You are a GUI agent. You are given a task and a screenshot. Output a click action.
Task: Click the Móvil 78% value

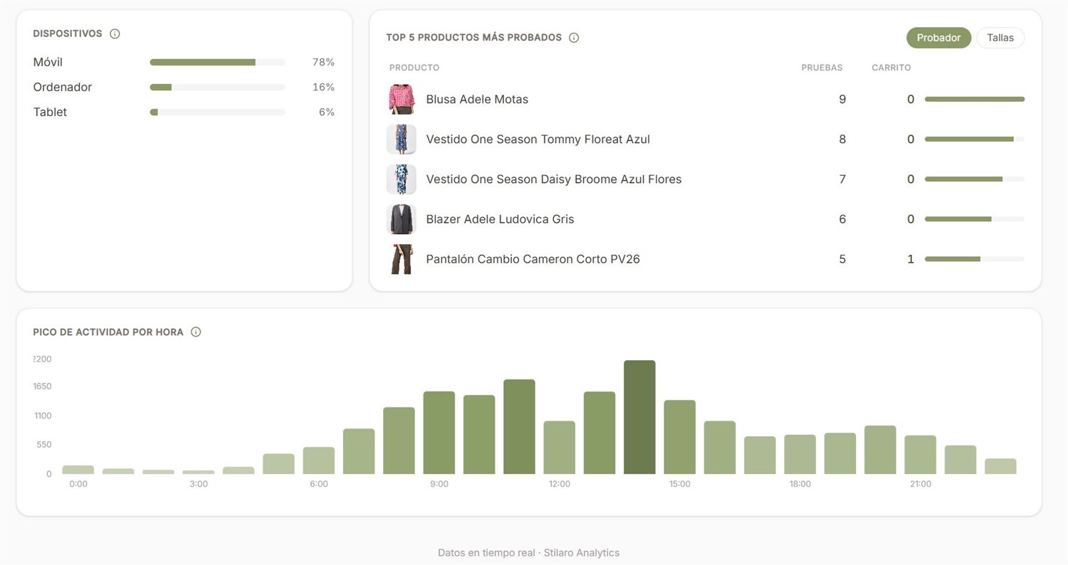(x=323, y=62)
